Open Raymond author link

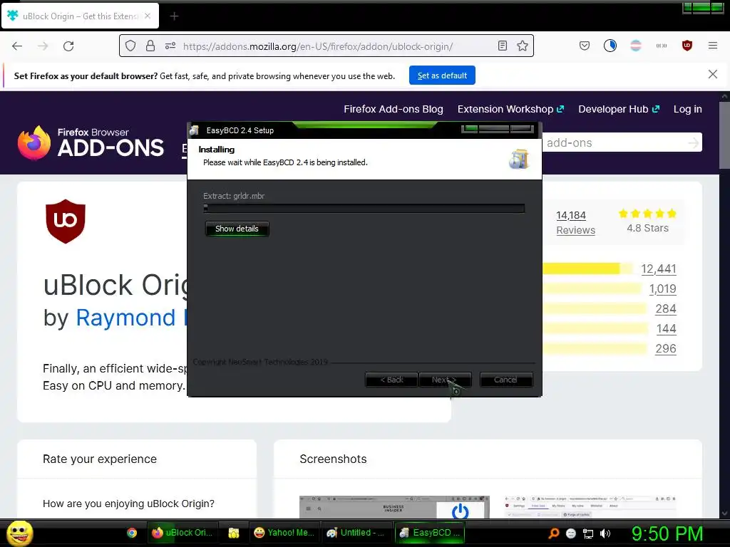[x=131, y=318]
